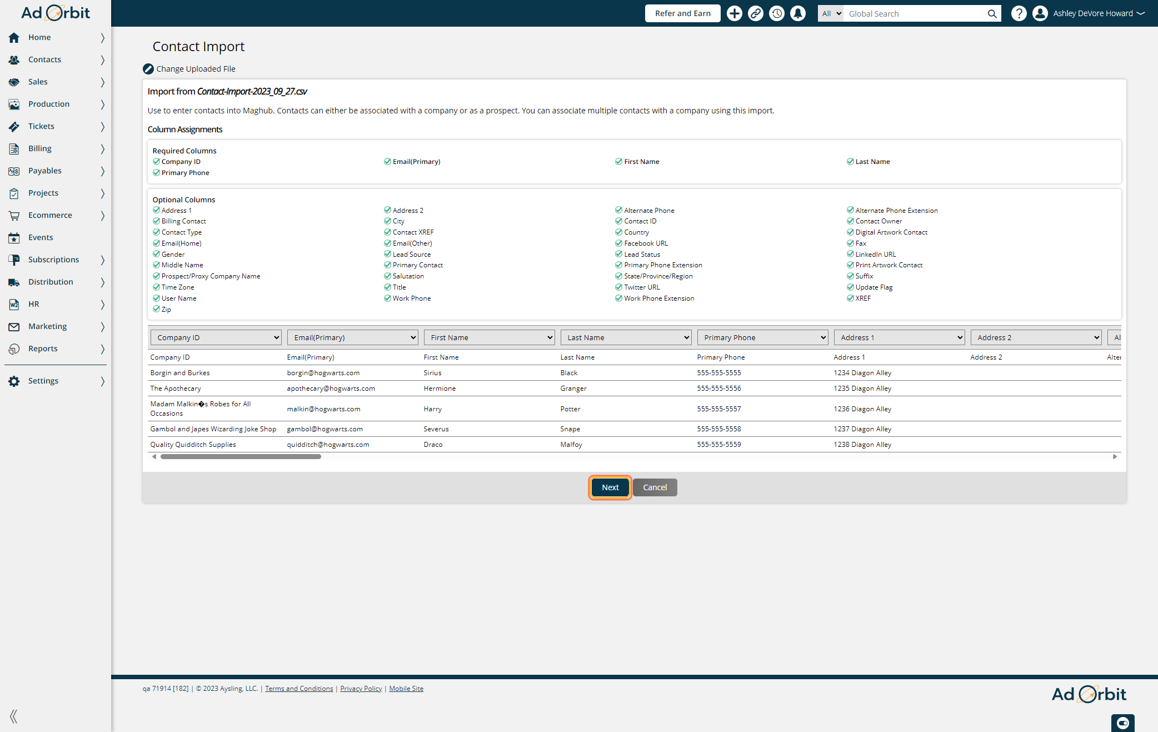1158x732 pixels.
Task: Open the Address 2 column dropdown
Action: point(1036,337)
